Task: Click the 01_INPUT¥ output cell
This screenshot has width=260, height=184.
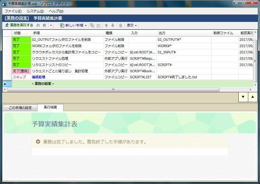Action: click(x=184, y=52)
